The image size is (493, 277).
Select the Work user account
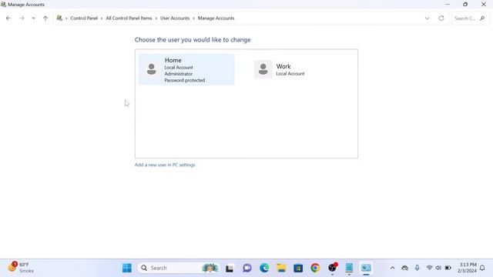coord(297,69)
